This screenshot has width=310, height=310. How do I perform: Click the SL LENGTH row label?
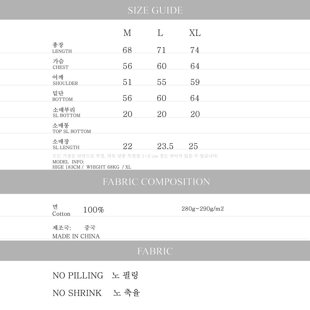66,148
